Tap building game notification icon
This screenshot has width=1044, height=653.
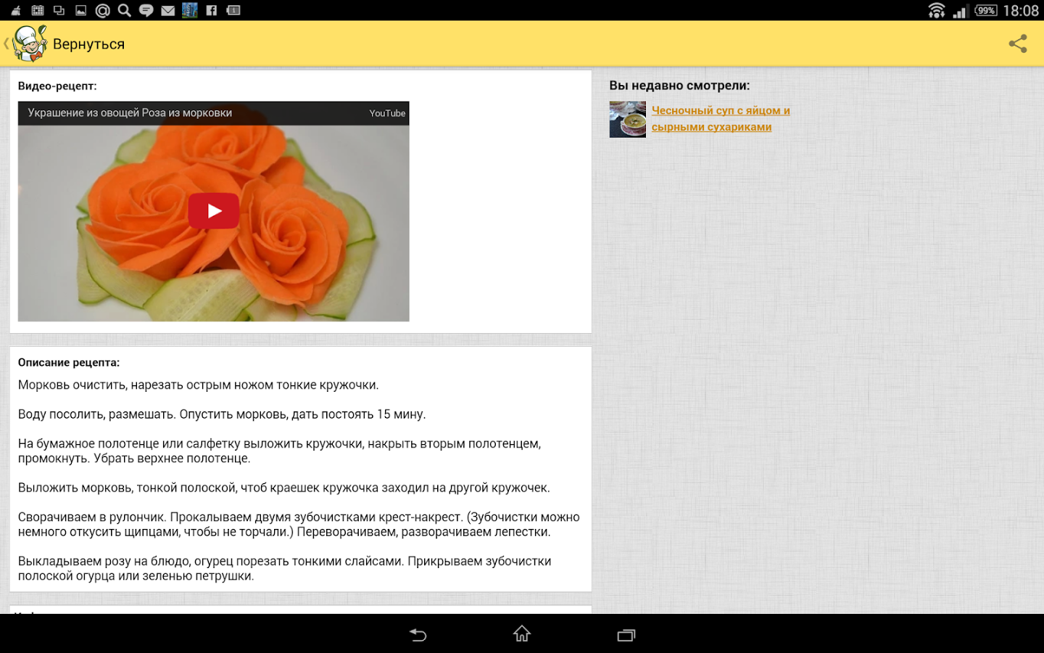pyautogui.click(x=190, y=10)
